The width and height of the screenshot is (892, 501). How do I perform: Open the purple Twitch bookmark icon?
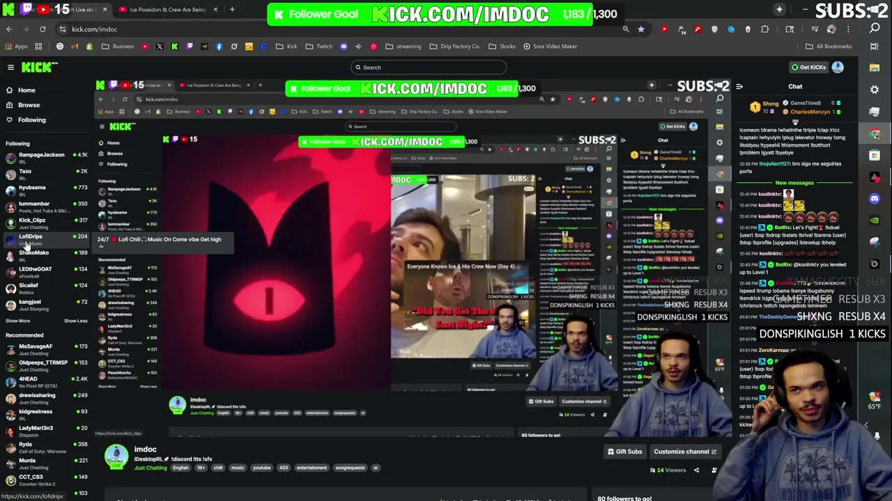(190, 47)
